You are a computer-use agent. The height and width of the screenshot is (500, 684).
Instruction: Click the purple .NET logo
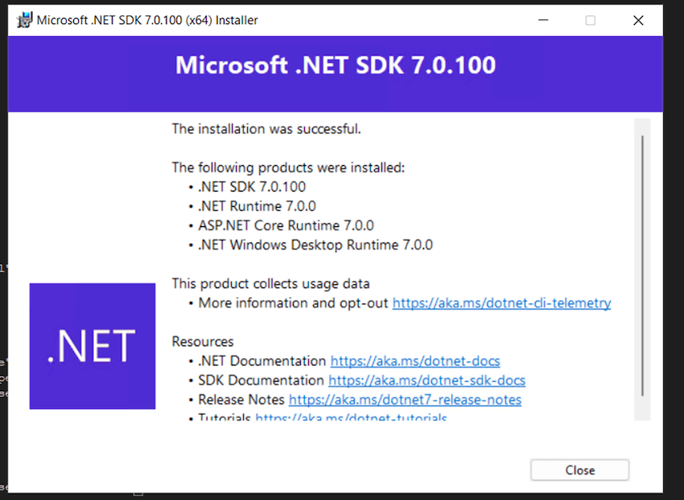point(93,346)
